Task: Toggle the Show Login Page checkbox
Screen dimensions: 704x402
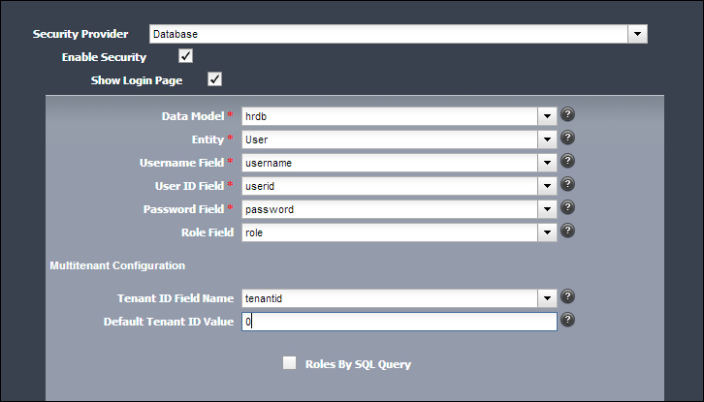Action: [x=215, y=79]
